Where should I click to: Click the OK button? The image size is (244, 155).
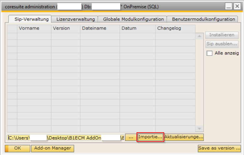pyautogui.click(x=18, y=148)
